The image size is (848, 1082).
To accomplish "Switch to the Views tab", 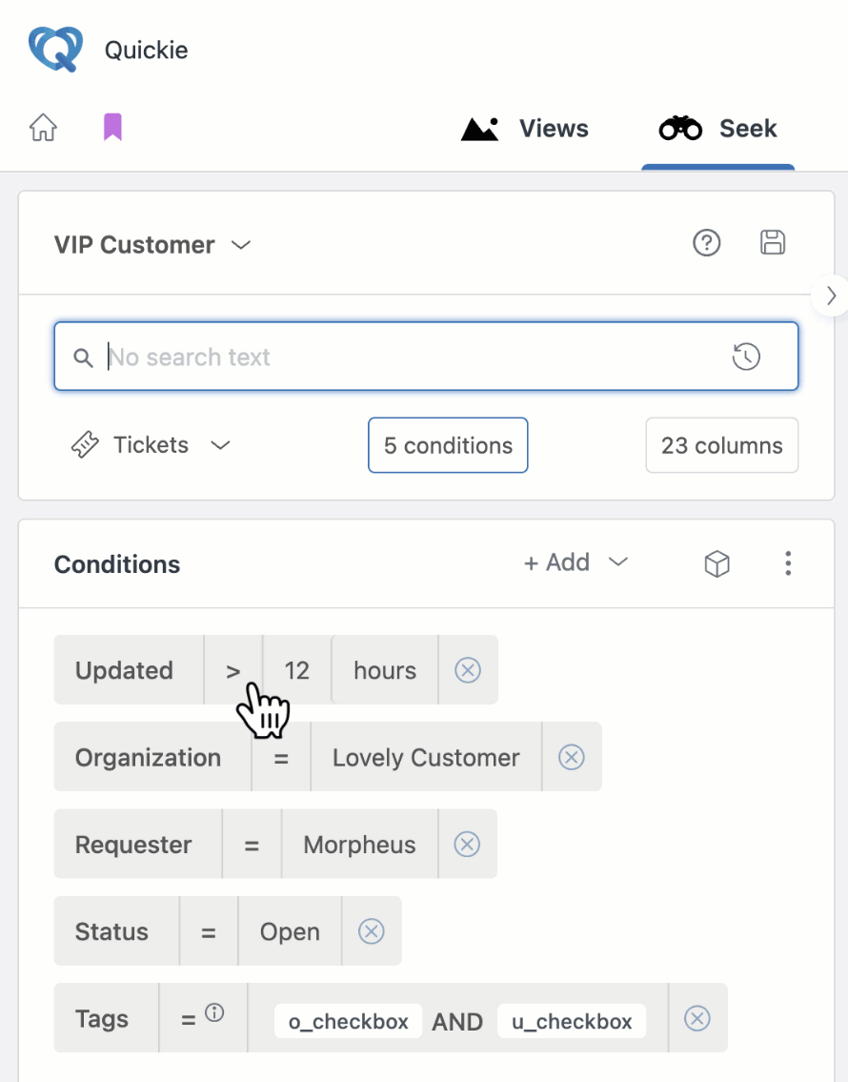I will [x=525, y=129].
